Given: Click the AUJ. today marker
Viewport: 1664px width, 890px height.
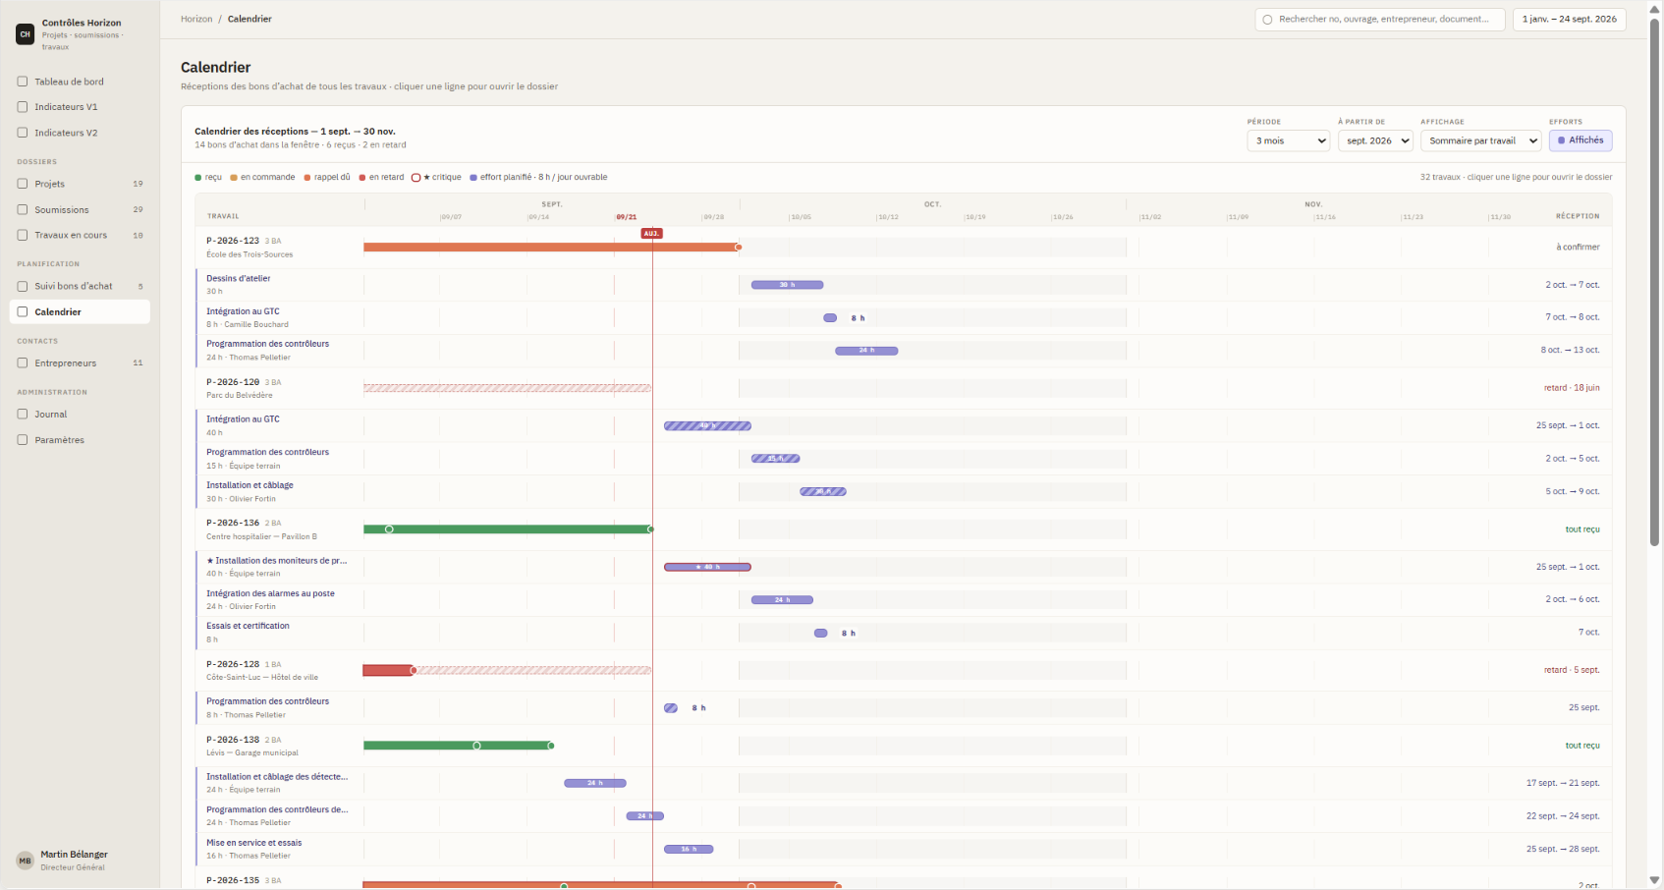Looking at the screenshot, I should pos(651,234).
